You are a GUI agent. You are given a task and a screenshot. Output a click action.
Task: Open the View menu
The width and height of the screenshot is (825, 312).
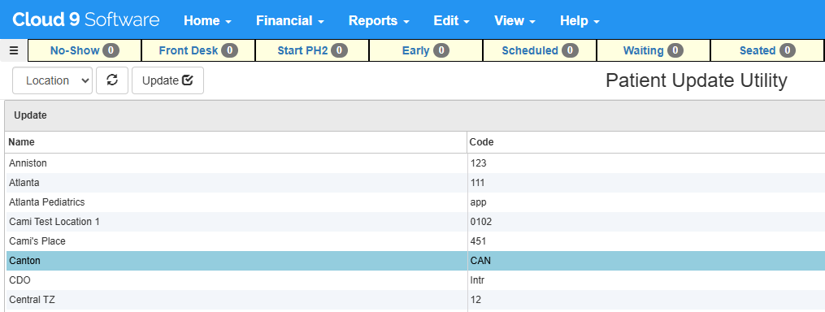click(x=515, y=20)
